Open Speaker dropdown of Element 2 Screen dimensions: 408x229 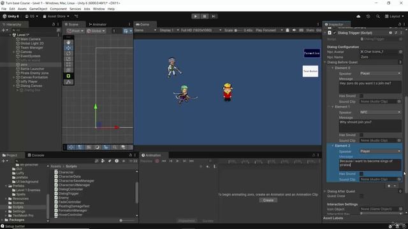tap(380, 151)
